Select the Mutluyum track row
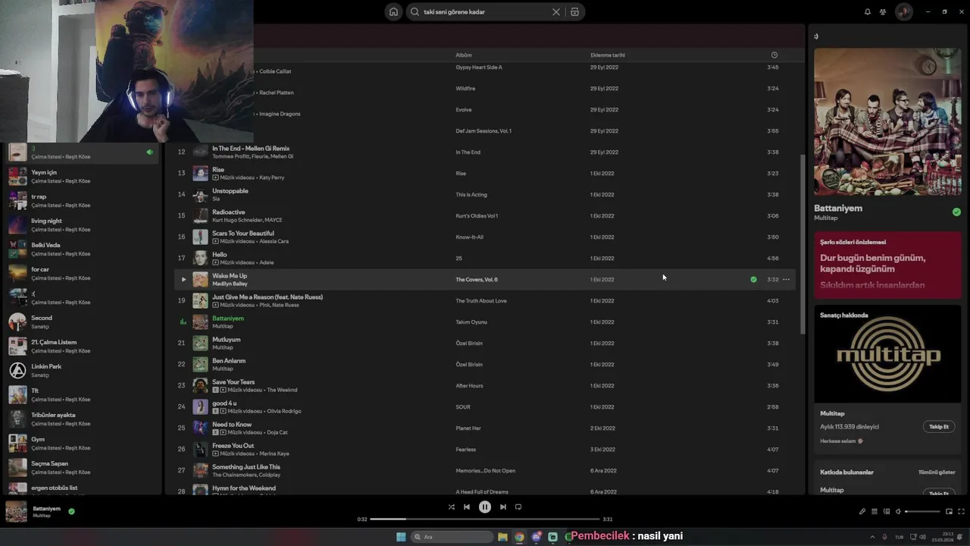The image size is (970, 546). [x=485, y=344]
